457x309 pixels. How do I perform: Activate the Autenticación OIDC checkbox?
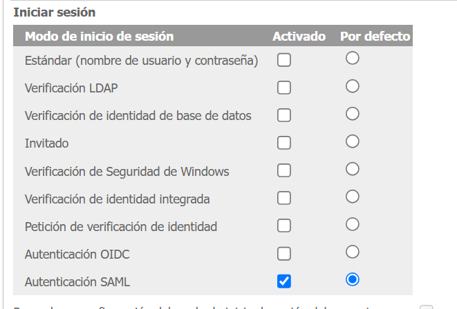283,254
